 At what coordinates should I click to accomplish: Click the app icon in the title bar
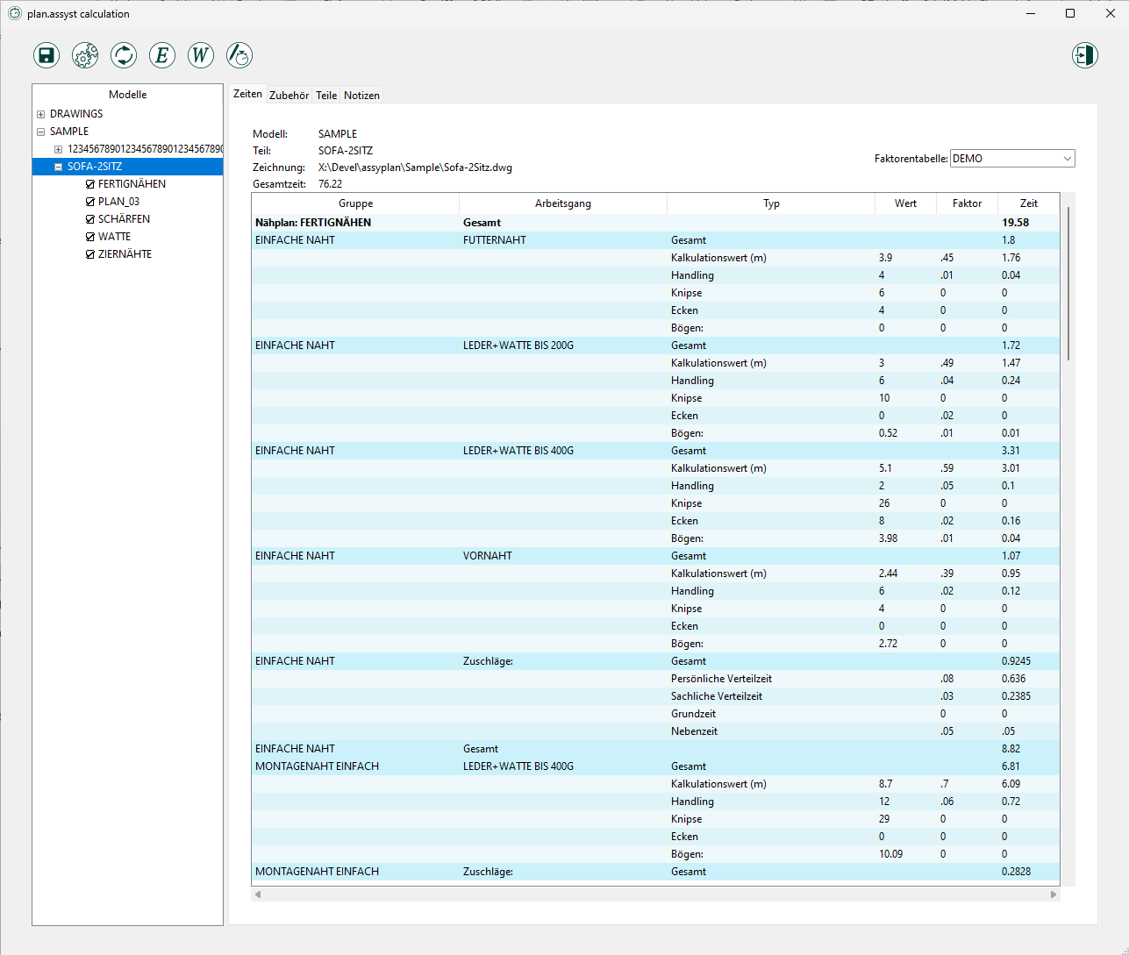coord(14,13)
